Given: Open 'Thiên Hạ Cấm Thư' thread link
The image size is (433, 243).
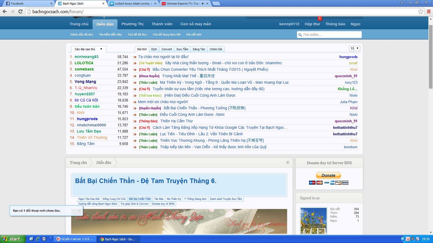Looking at the screenshot, I should (176, 121).
